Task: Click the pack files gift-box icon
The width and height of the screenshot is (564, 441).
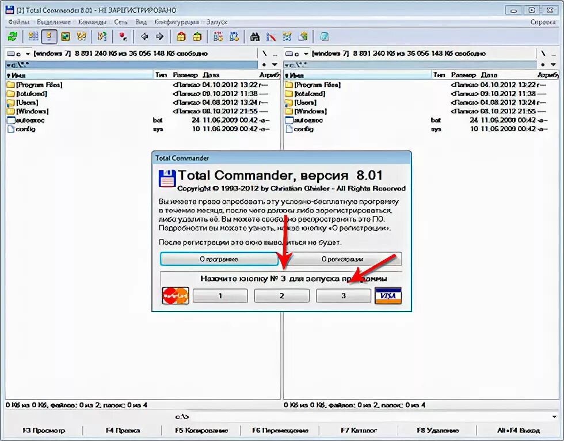Action: (181, 36)
